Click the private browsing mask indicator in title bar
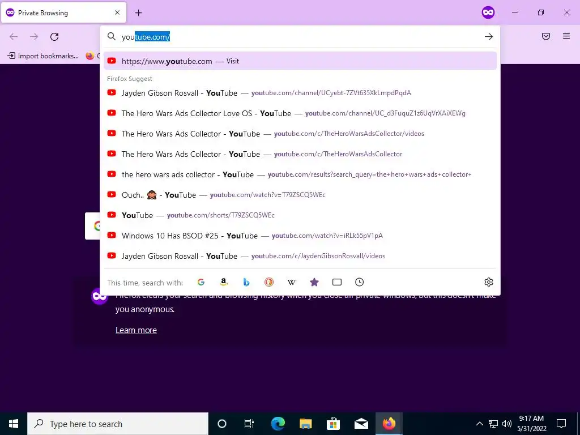 (488, 12)
